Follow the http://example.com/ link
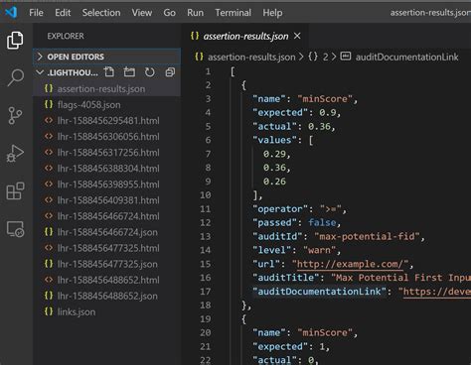The image size is (471, 365). (x=350, y=264)
